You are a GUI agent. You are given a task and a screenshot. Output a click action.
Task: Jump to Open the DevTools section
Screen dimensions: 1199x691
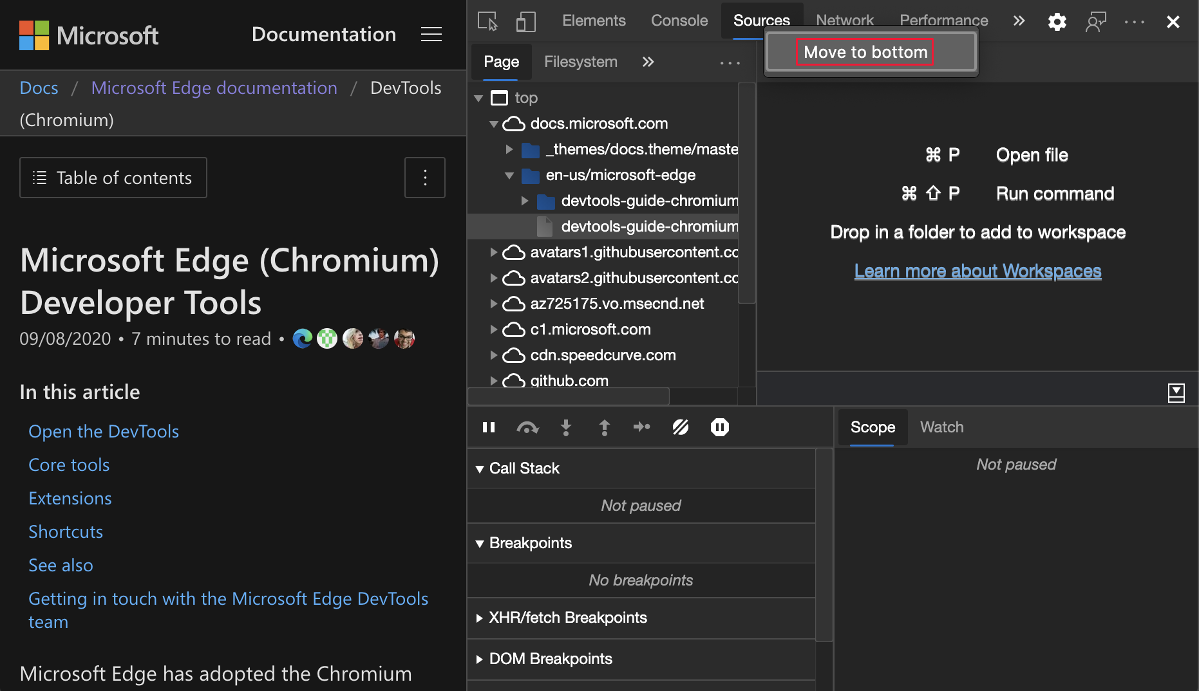pyautogui.click(x=104, y=431)
